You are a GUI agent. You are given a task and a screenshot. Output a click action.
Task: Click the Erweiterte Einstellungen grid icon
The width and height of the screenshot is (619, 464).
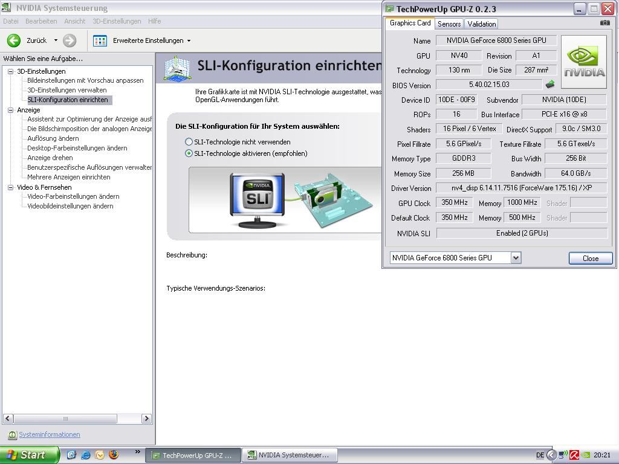[100, 40]
